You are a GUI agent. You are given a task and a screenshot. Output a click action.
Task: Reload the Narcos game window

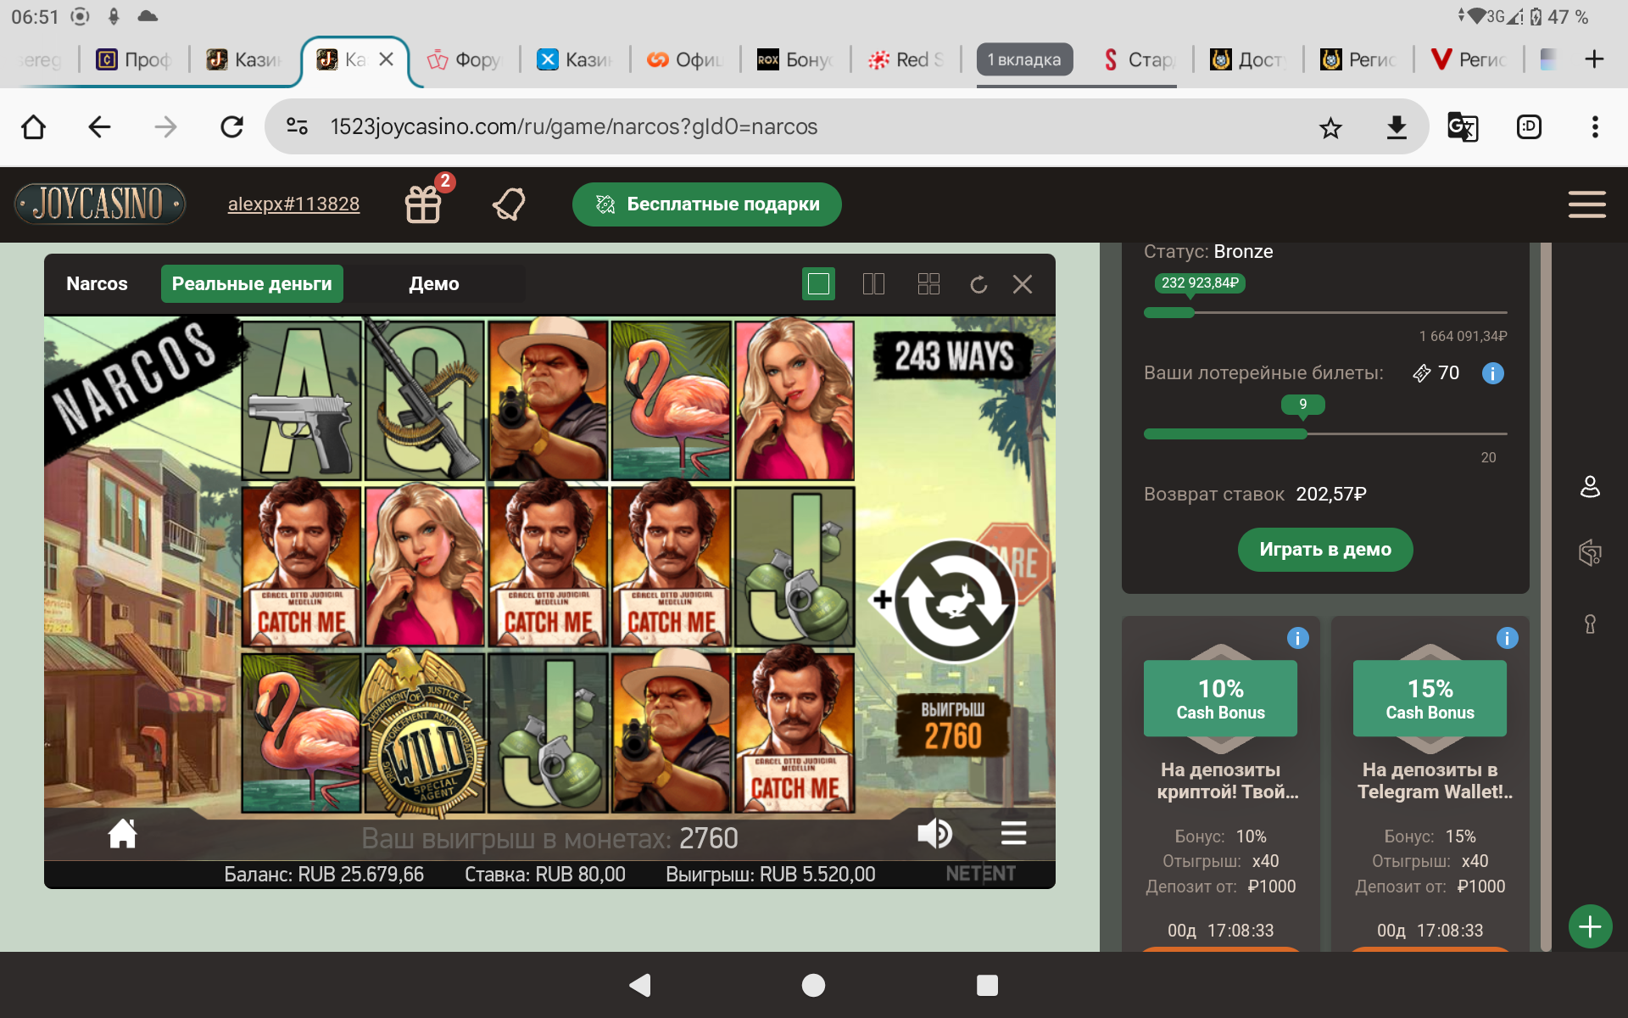click(x=978, y=284)
